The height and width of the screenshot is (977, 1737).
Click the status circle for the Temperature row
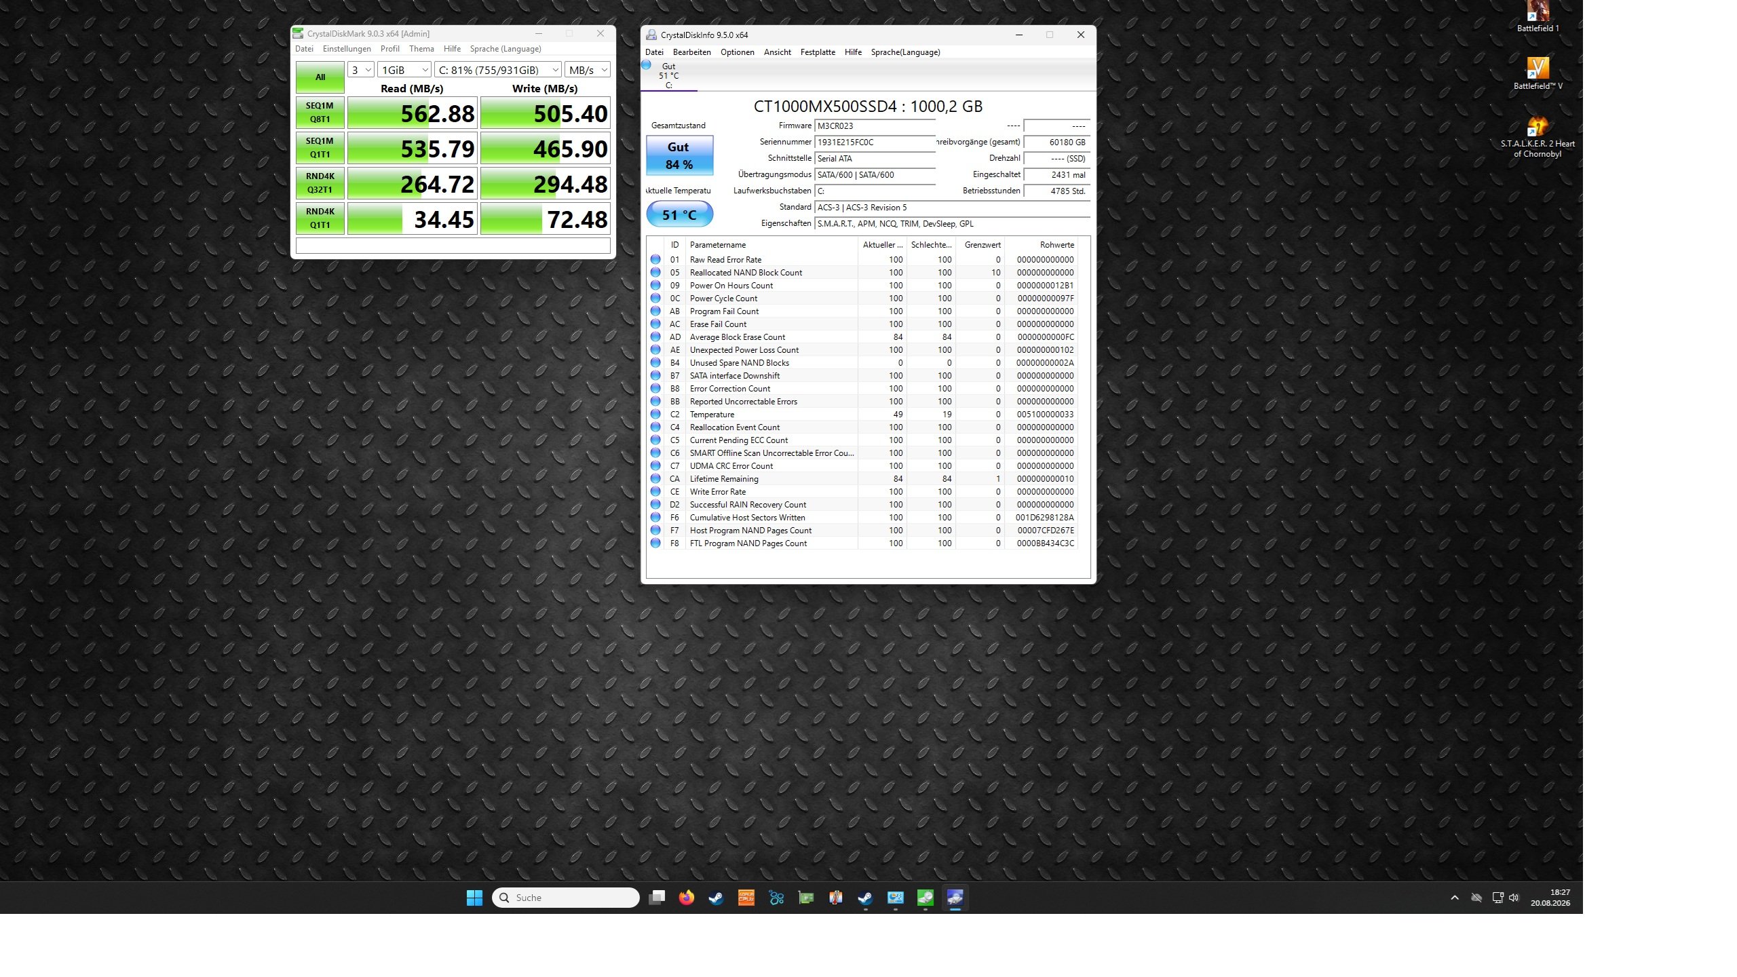click(655, 414)
